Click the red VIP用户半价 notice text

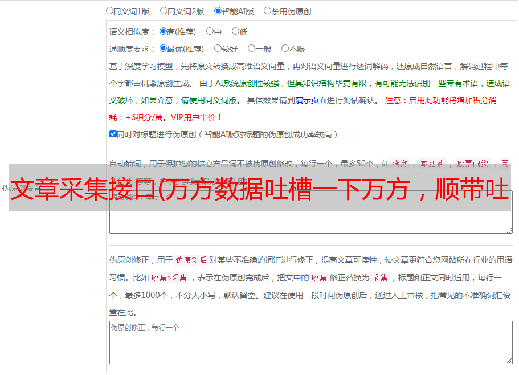tap(196, 117)
